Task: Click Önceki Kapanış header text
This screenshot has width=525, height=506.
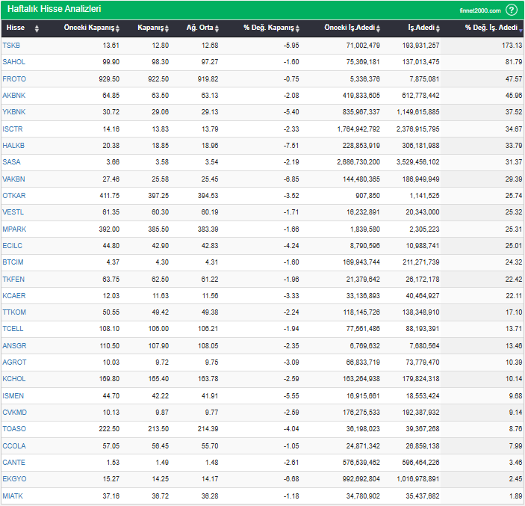Action: [x=89, y=28]
